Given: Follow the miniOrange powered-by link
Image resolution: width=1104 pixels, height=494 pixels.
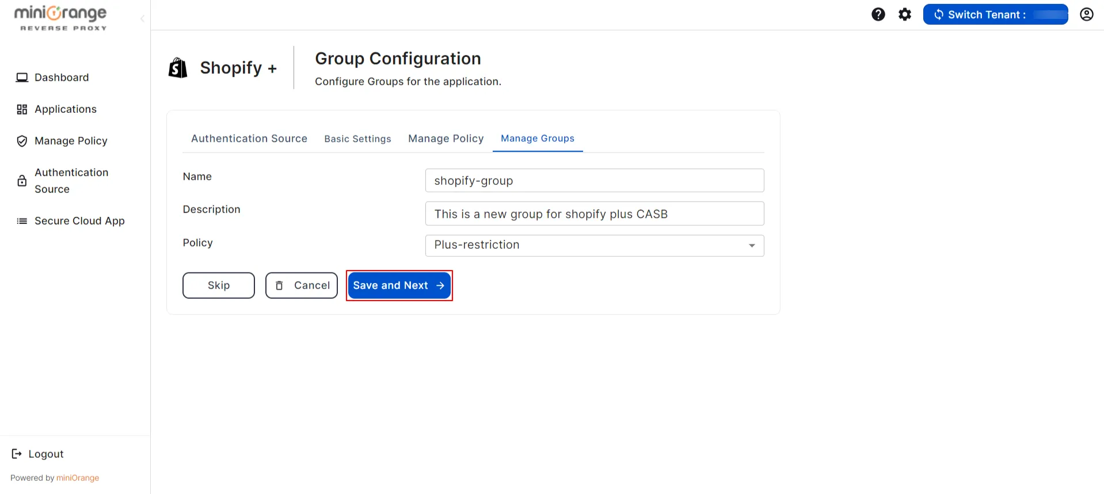Looking at the screenshot, I should [x=78, y=478].
